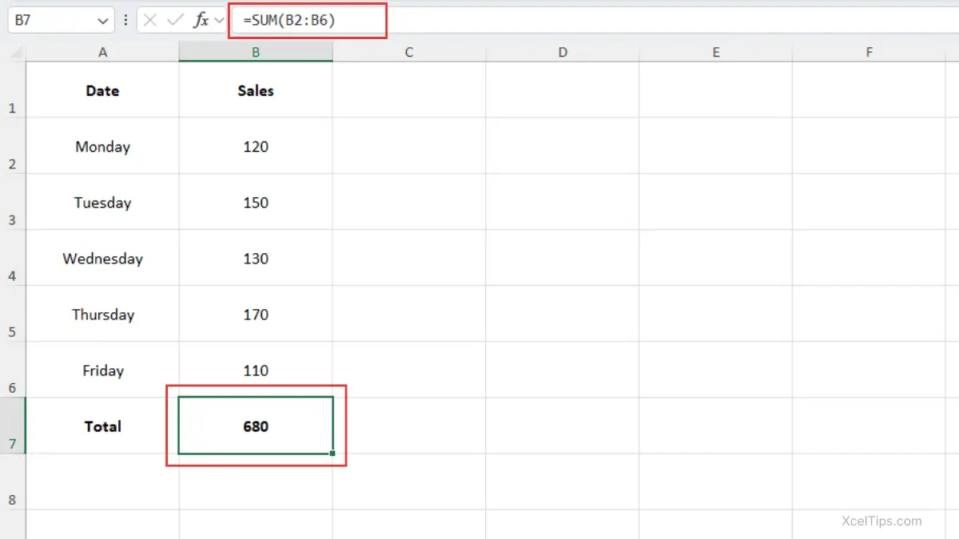Click the Name Box showing B7
The width and height of the screenshot is (959, 539).
click(48, 21)
